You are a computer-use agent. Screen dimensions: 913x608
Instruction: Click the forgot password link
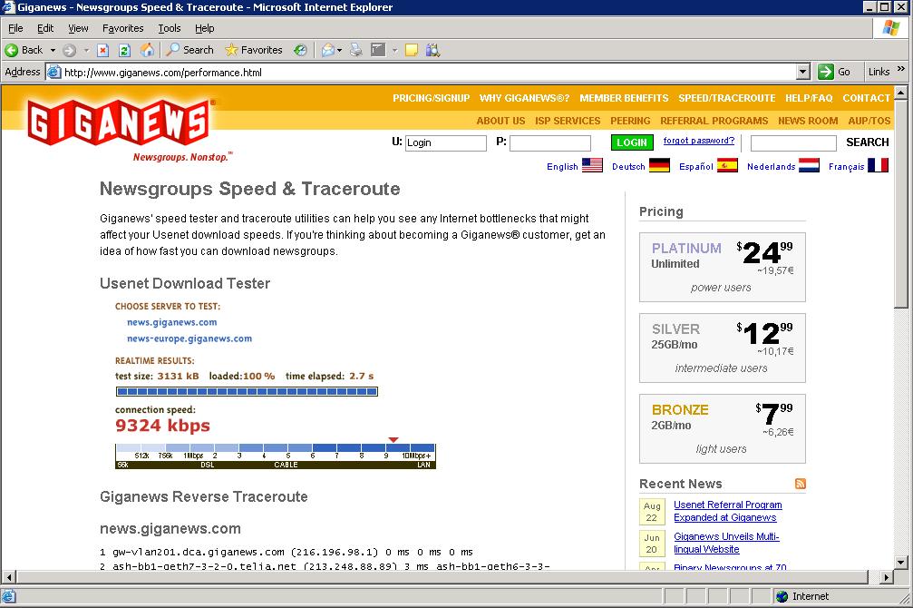click(698, 141)
